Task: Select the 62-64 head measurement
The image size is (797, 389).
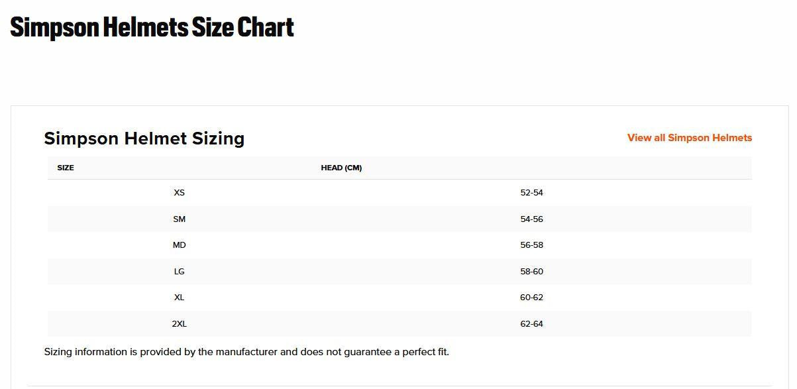Action: pyautogui.click(x=531, y=324)
